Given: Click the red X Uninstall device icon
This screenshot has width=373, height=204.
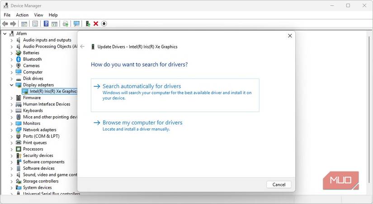Looking at the screenshot, I should [96, 24].
